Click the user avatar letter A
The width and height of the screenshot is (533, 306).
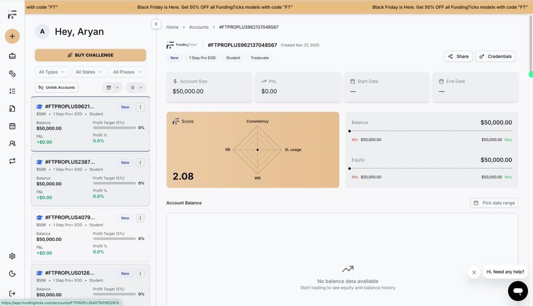coord(42,32)
